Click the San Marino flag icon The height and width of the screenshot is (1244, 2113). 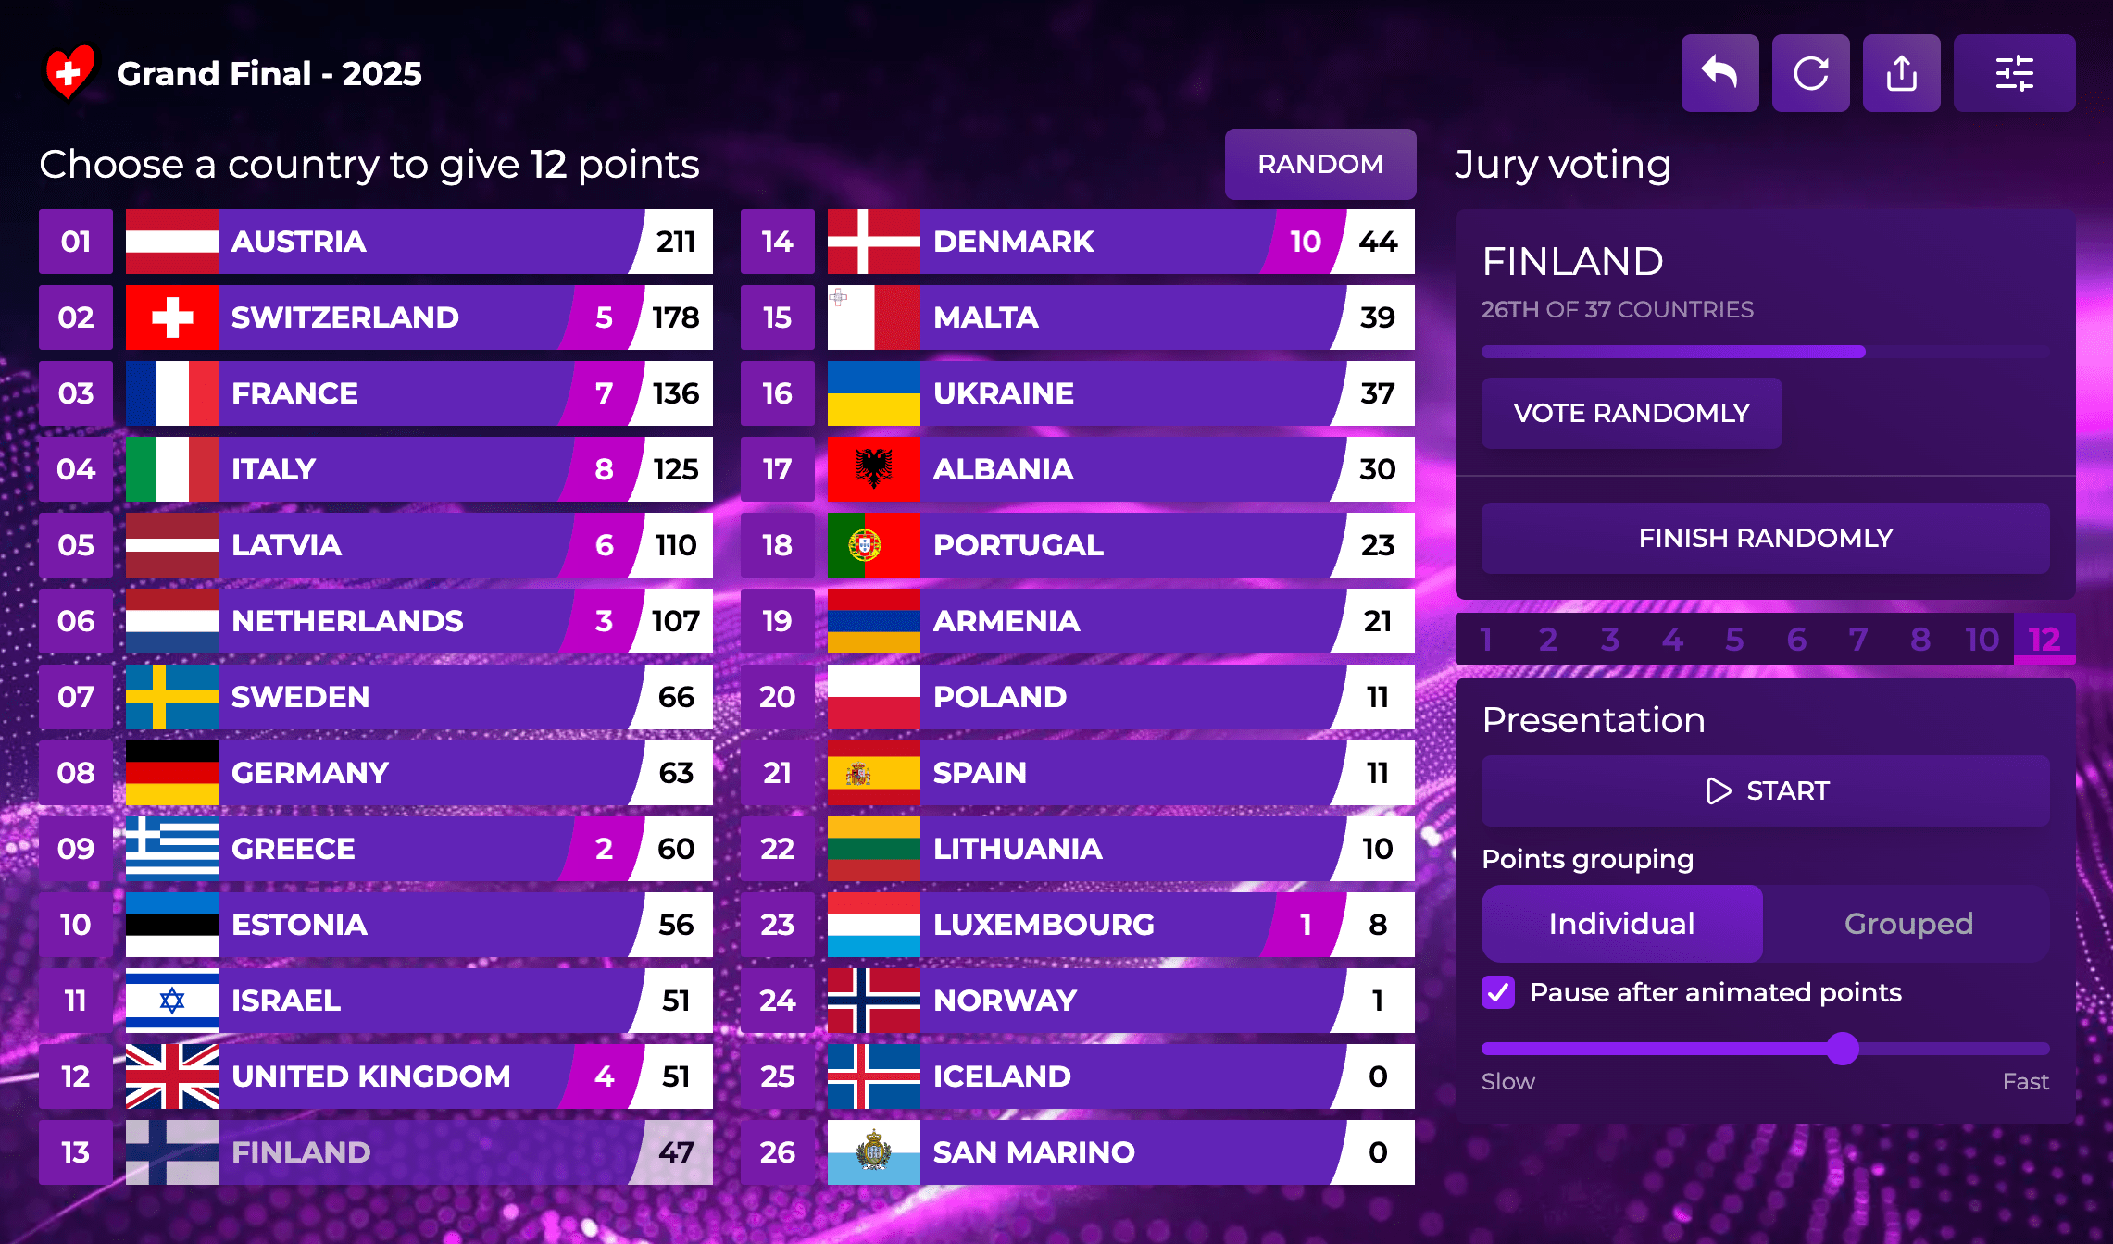point(872,1152)
